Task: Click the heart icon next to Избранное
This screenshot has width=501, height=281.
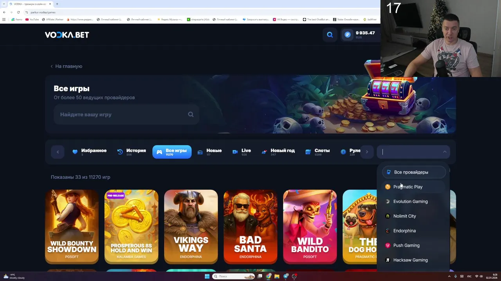Action: point(75,152)
